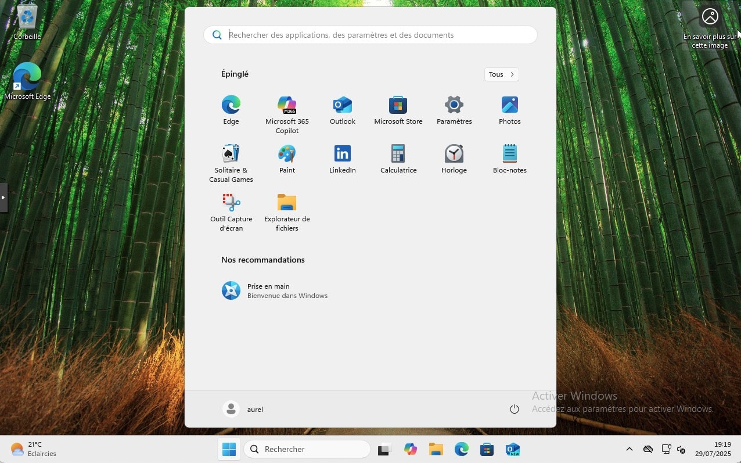Launch Outlook from the pinned apps
The image size is (741, 463).
(x=342, y=110)
